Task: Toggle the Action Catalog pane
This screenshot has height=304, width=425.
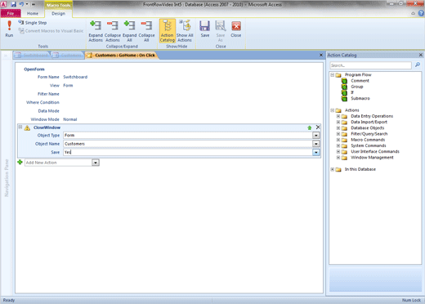Action: 167,31
